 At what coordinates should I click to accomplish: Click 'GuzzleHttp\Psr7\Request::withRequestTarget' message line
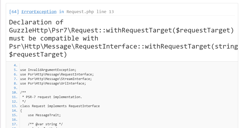122,30
